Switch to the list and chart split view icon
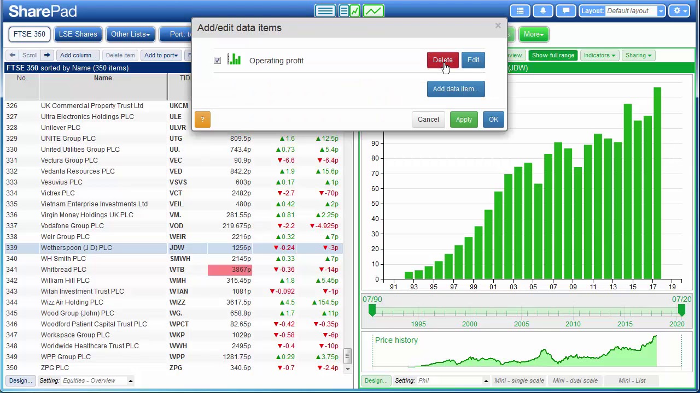The width and height of the screenshot is (700, 393). pyautogui.click(x=349, y=11)
